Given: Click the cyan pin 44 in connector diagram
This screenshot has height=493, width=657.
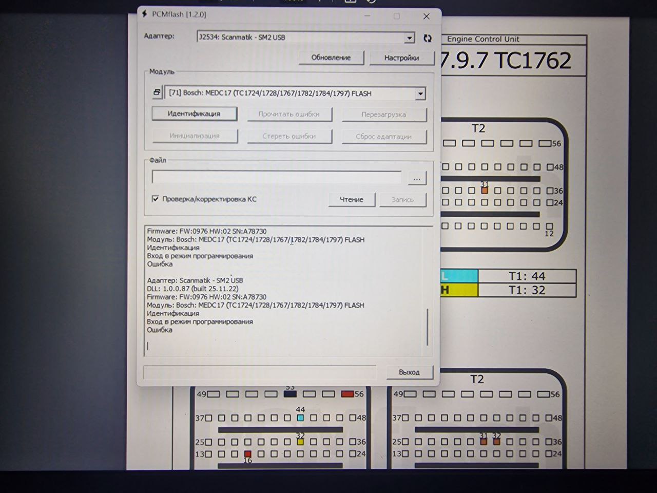Looking at the screenshot, I should point(300,418).
